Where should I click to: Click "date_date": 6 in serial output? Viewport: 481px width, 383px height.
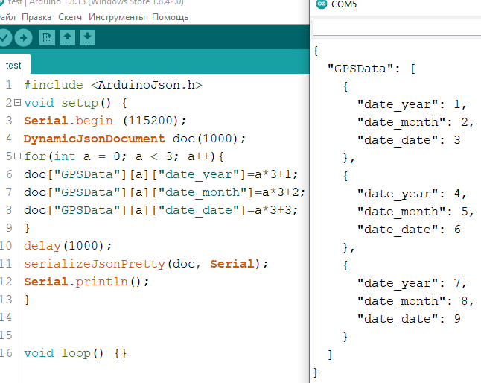click(409, 230)
